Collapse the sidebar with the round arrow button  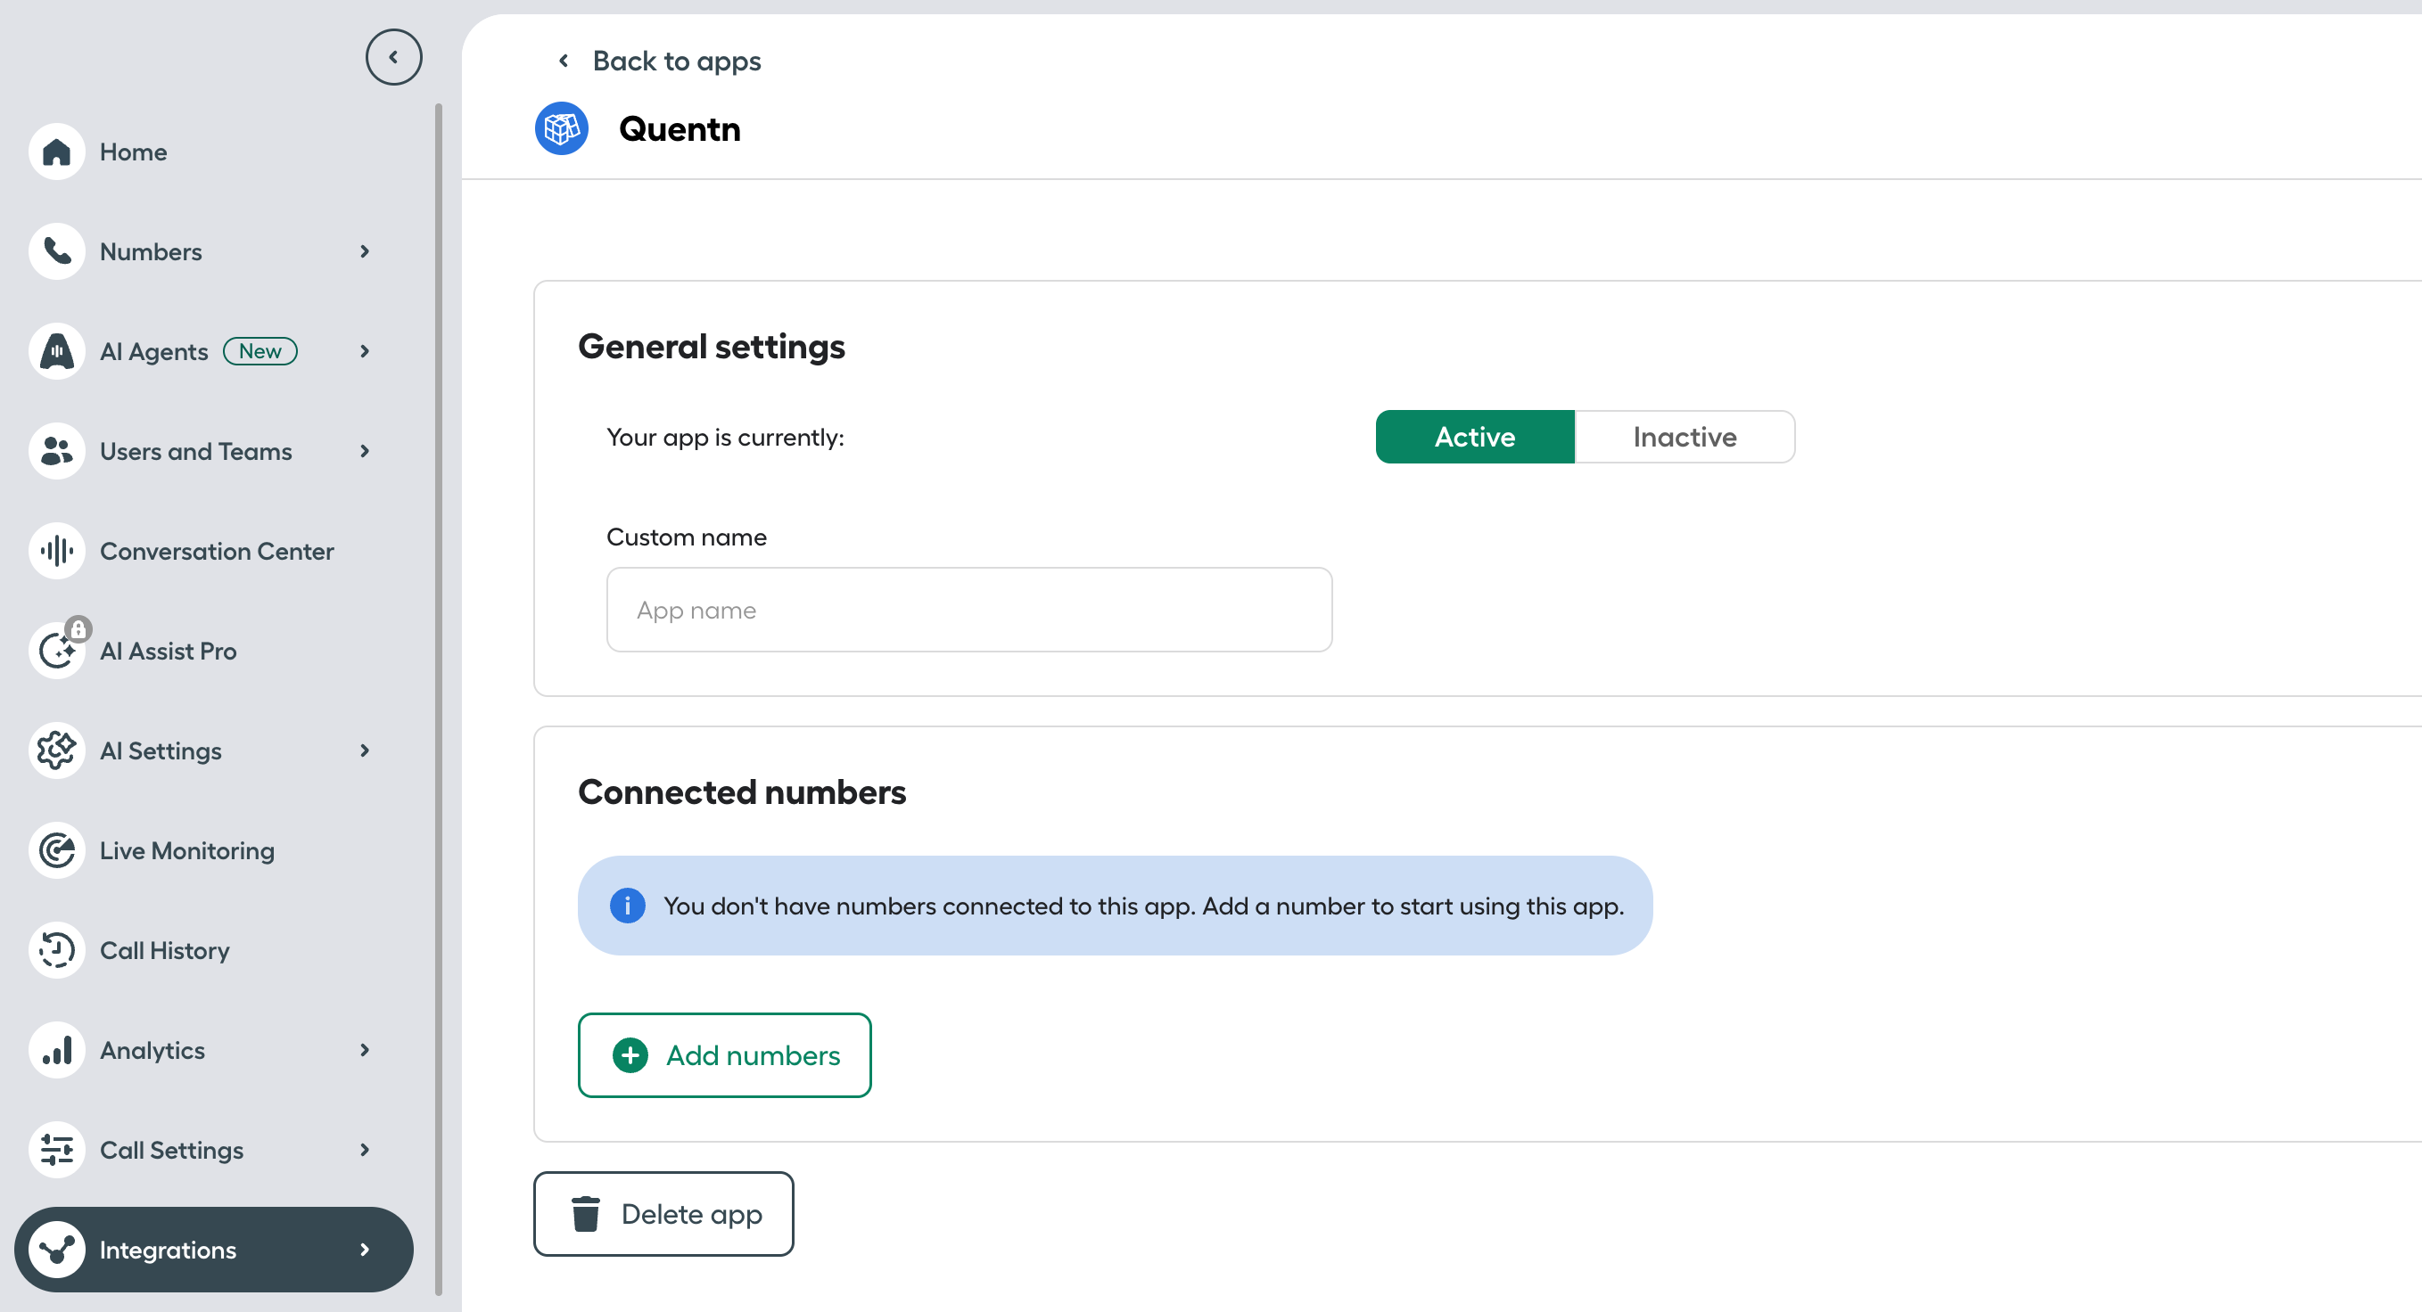click(x=393, y=57)
